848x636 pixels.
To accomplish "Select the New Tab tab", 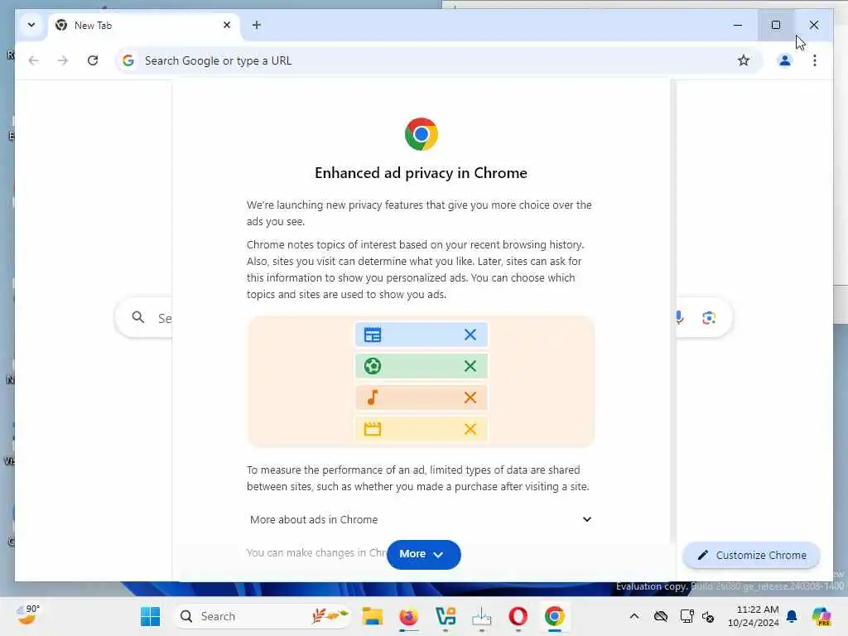I will click(144, 26).
